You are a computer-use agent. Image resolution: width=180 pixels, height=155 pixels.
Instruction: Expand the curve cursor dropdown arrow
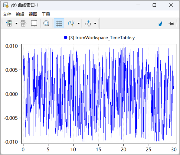tap(79, 24)
